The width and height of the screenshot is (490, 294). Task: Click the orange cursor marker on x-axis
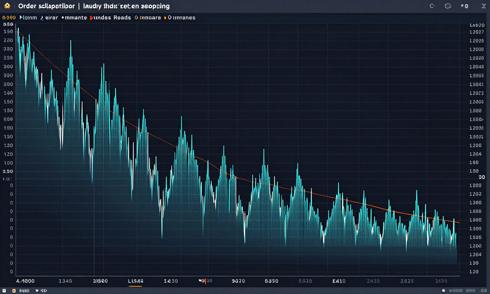point(206,281)
